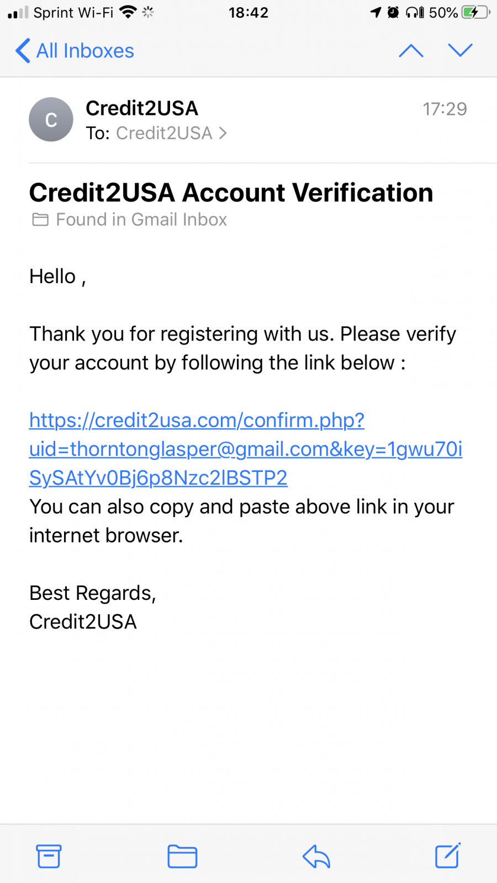
Task: Expand recipient details chevron next to Credit2USA
Action: coord(223,133)
